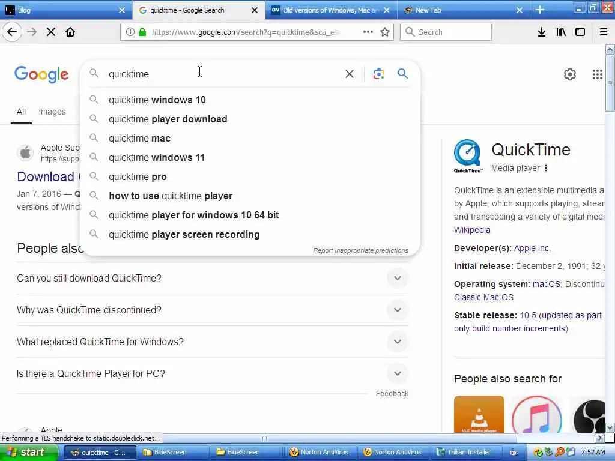
Task: Search by image with Google Lens icon
Action: [378, 74]
